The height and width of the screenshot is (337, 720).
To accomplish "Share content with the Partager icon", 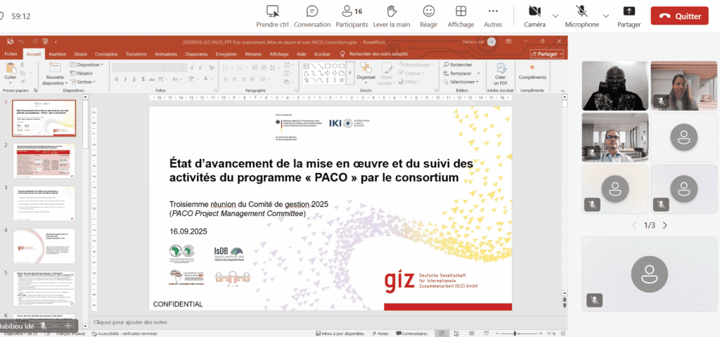I will coord(629,17).
